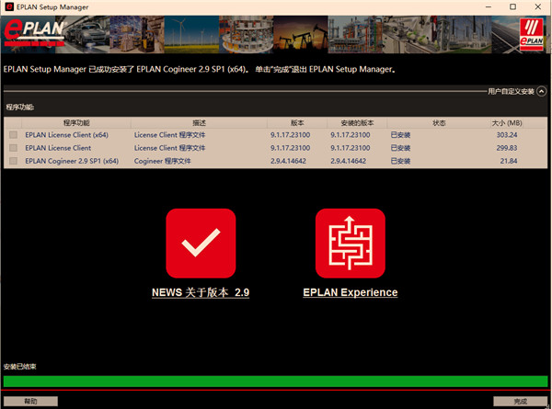The width and height of the screenshot is (552, 409).
Task: Click the 大小 (MB) column header
Action: (507, 123)
